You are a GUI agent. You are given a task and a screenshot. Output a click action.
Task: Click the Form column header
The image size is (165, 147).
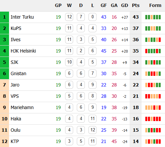(155, 5)
